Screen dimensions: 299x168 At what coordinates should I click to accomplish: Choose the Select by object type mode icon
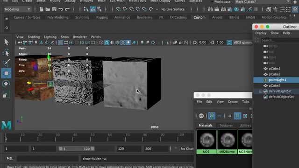click(x=93, y=9)
